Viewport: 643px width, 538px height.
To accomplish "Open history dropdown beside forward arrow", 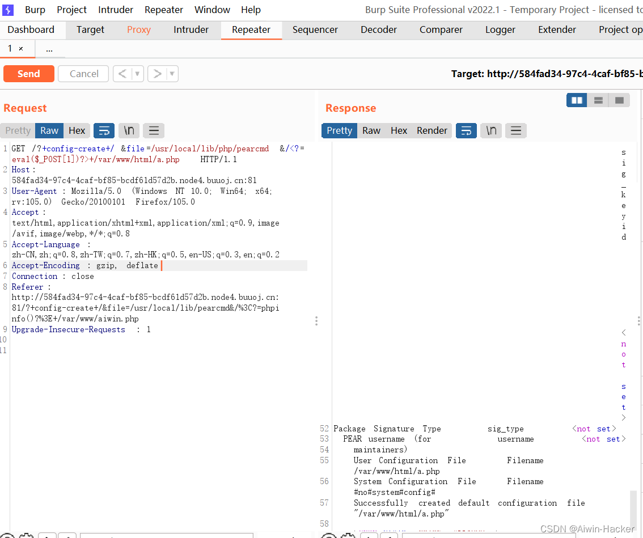I will click(x=172, y=74).
